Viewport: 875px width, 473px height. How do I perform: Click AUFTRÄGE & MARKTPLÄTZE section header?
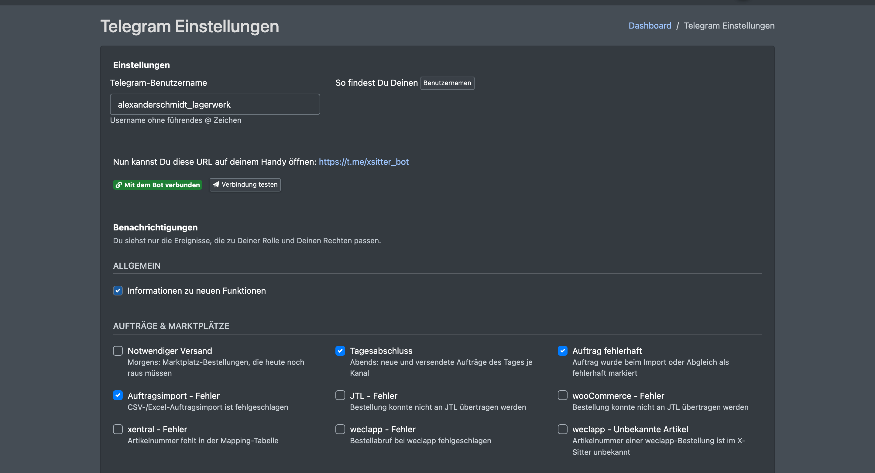(171, 326)
